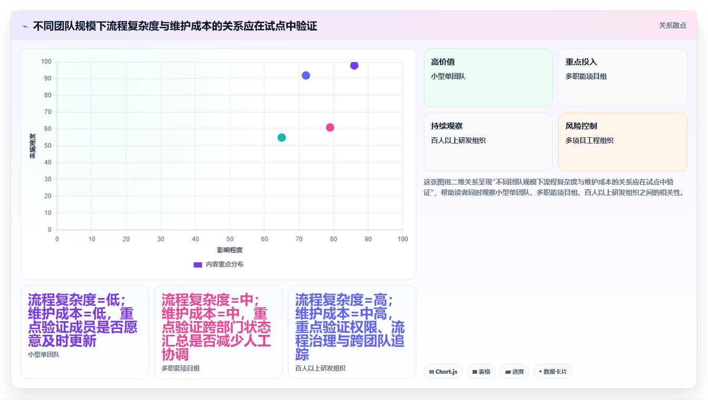Select the 流程复杂度=高 data card
This screenshot has width=708, height=400.
click(352, 332)
